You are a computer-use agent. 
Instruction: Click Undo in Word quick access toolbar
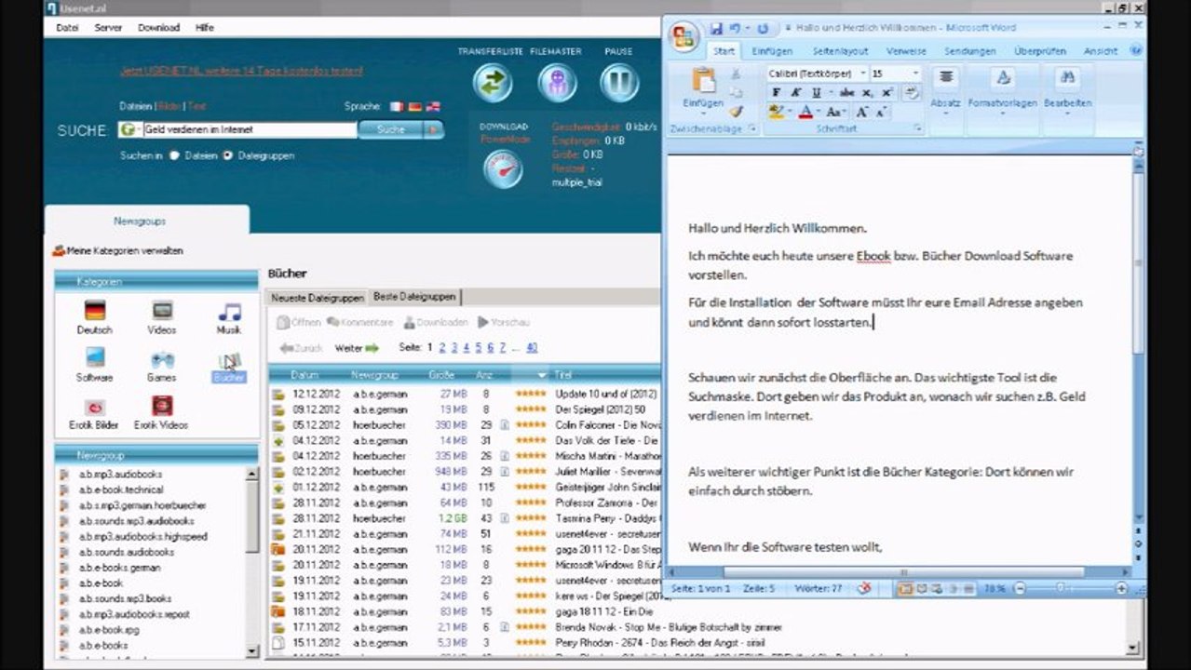tap(736, 29)
